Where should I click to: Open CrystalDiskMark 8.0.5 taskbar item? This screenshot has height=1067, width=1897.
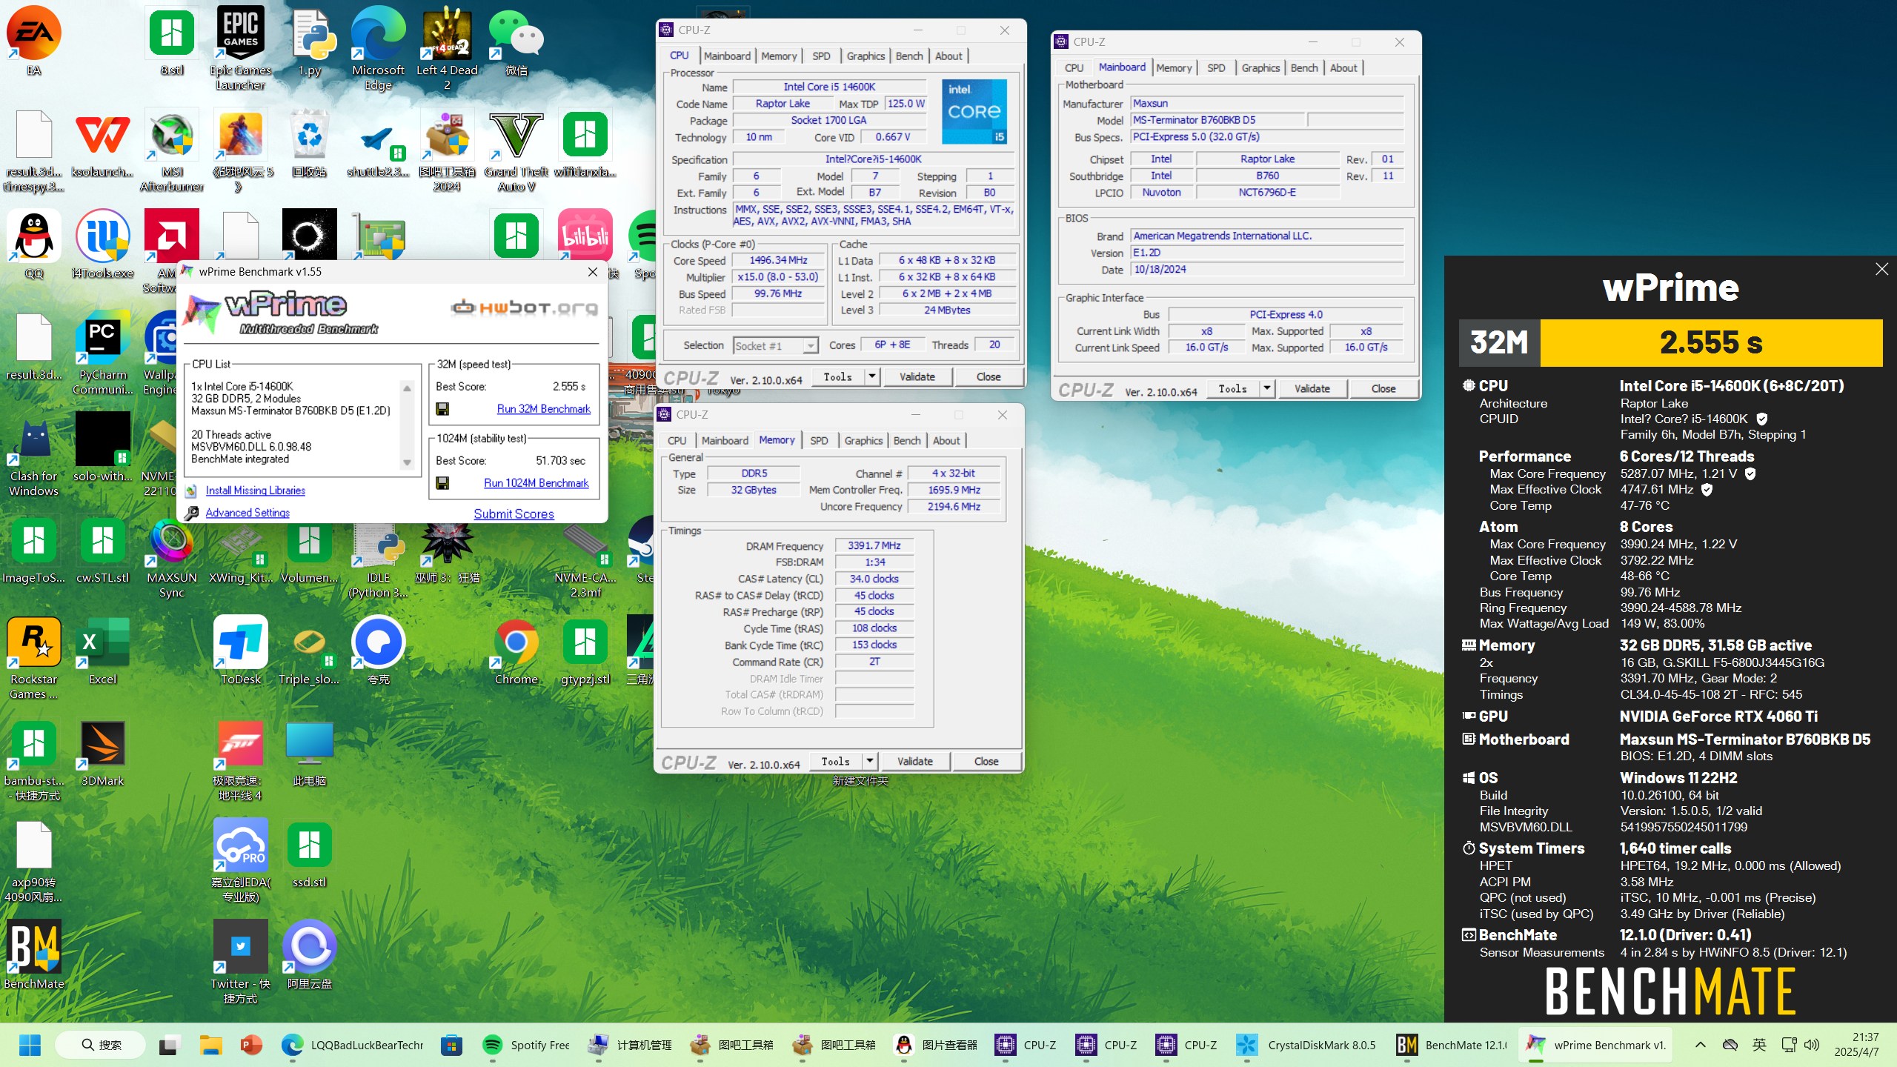tap(1307, 1045)
